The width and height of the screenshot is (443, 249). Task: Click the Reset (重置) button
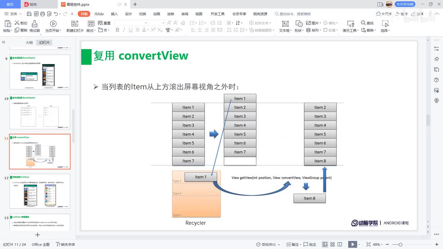pos(104,23)
